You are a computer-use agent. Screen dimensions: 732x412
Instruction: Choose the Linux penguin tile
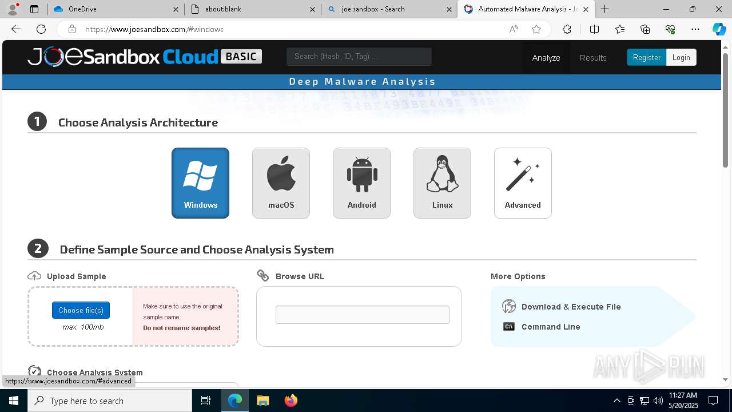442,183
